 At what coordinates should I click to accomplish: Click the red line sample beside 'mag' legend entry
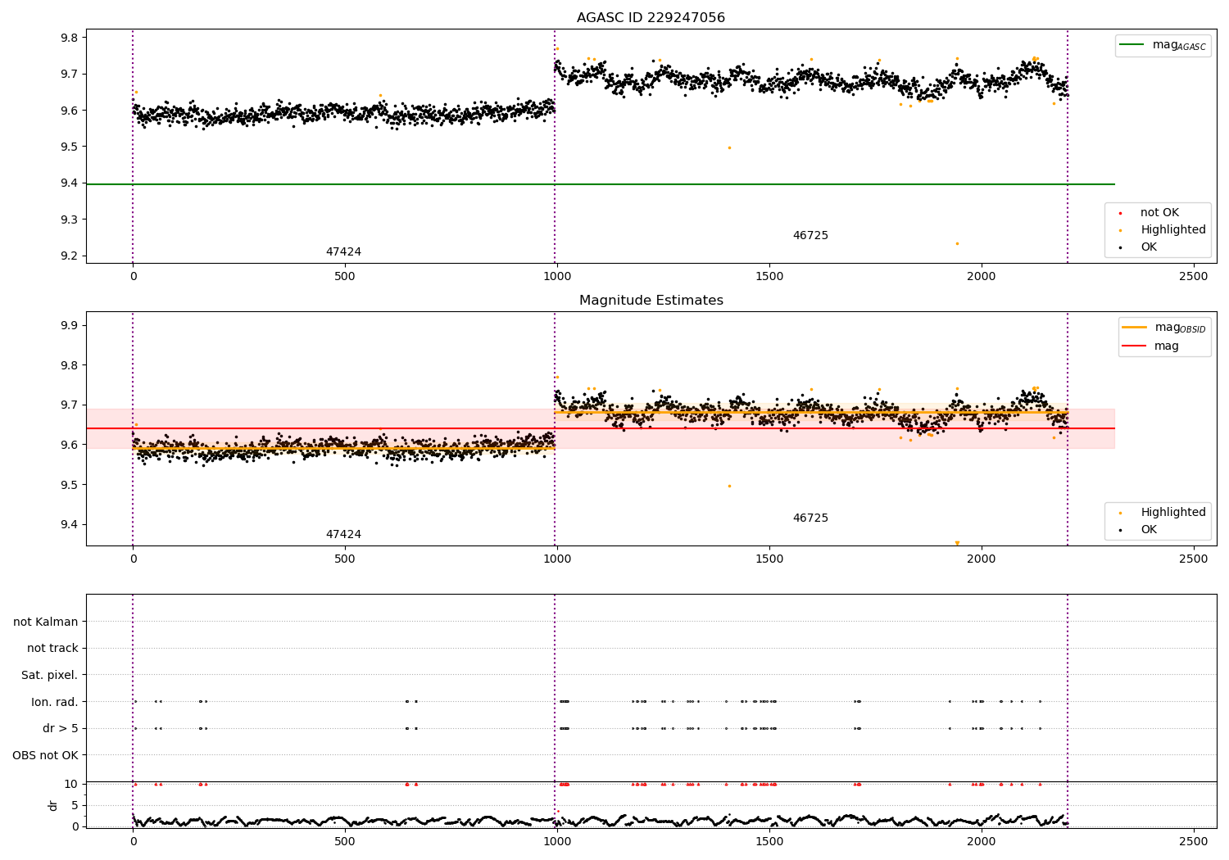click(x=1135, y=346)
